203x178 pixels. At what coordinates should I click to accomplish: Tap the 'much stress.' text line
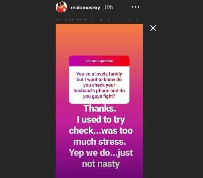(100, 142)
